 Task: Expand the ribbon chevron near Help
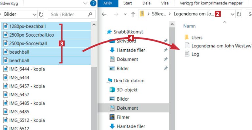[85, 3]
